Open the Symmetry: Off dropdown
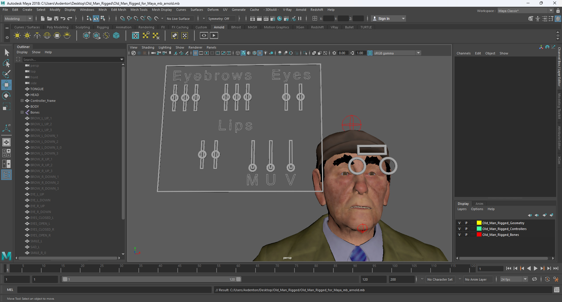Viewport: 562px width, 302px height. pyautogui.click(x=222, y=19)
